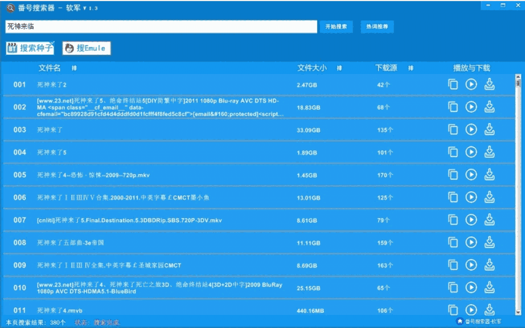The height and width of the screenshot is (328, 525).
Task: Switch to the 搜Emule tab
Action: pyautogui.click(x=84, y=48)
